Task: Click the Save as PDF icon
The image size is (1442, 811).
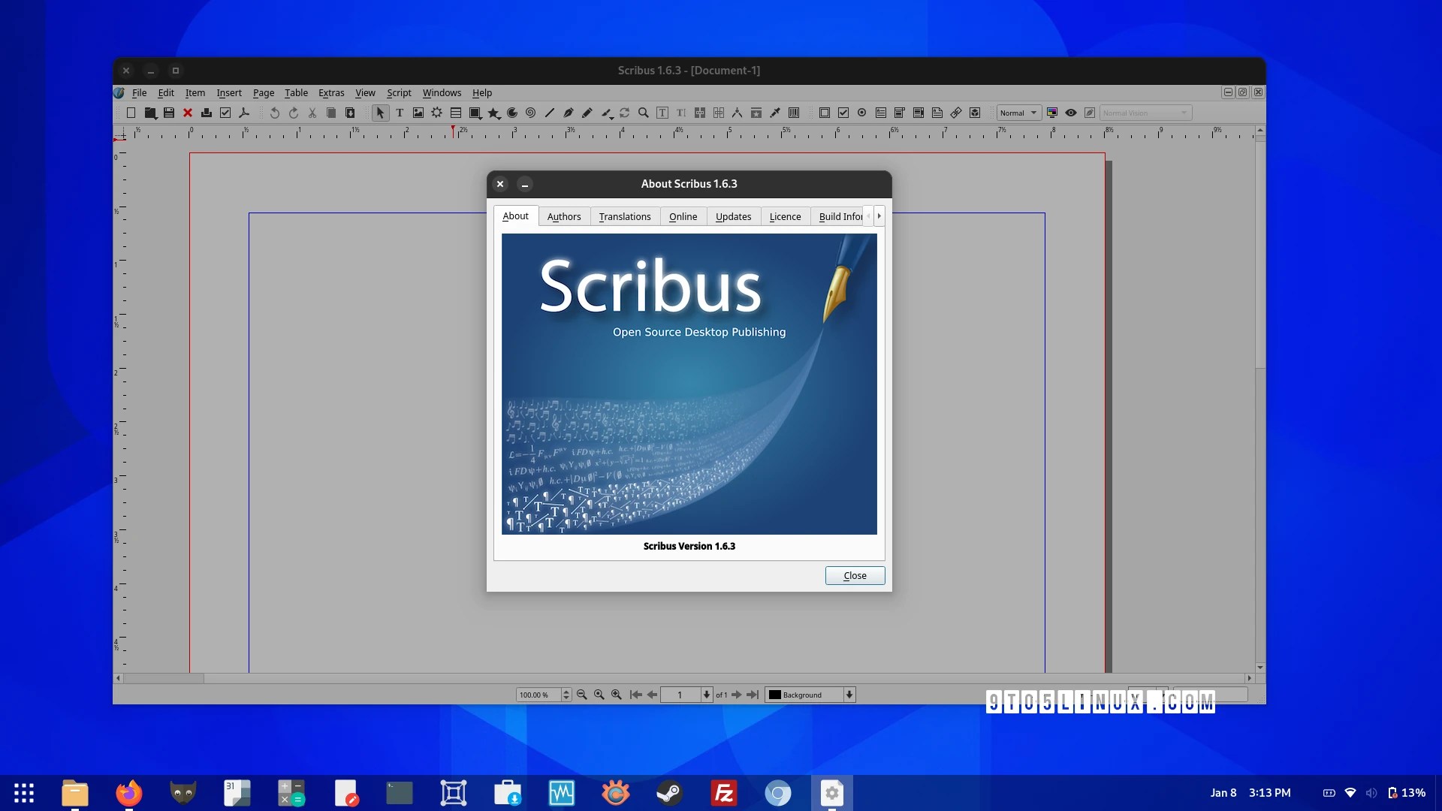Action: click(x=244, y=113)
